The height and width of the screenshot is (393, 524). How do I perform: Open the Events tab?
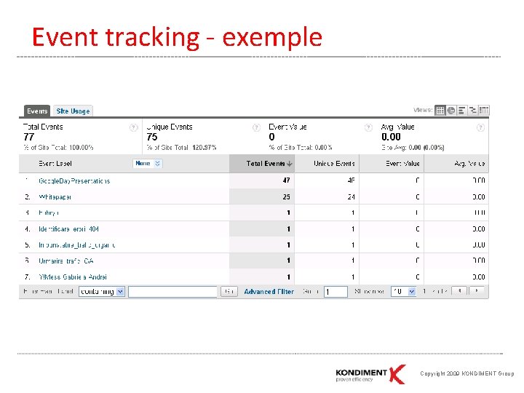pyautogui.click(x=37, y=111)
